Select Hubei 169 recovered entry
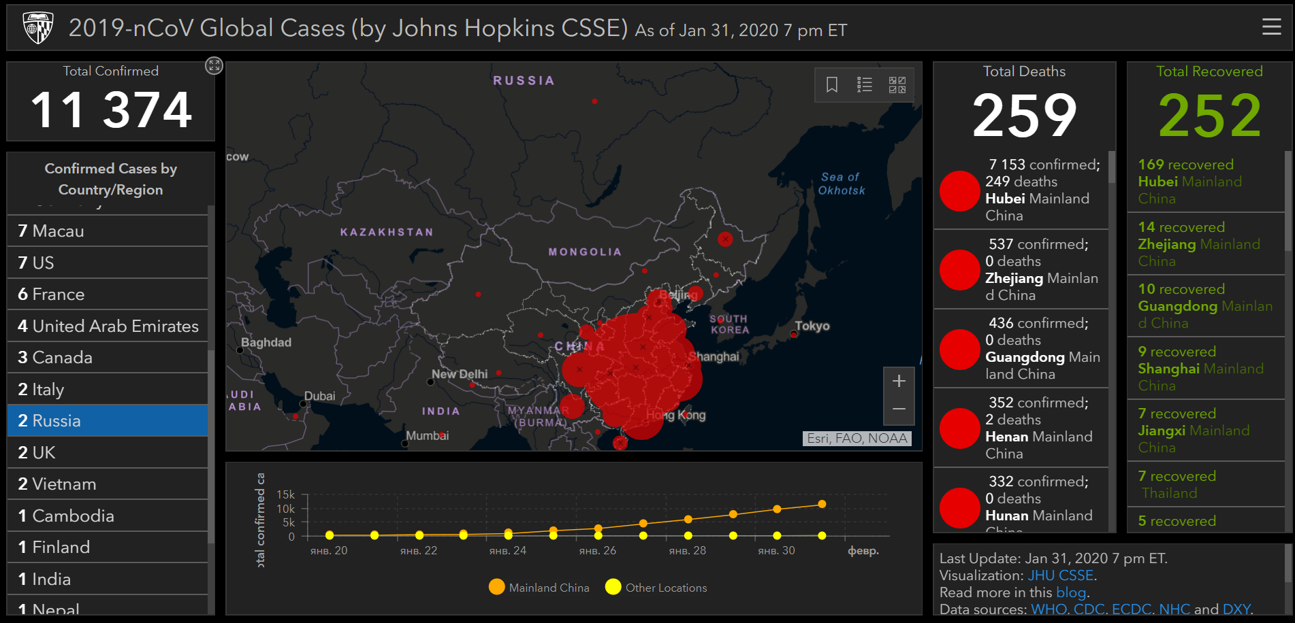Screen dimensions: 1295x623 pyautogui.click(x=1205, y=182)
